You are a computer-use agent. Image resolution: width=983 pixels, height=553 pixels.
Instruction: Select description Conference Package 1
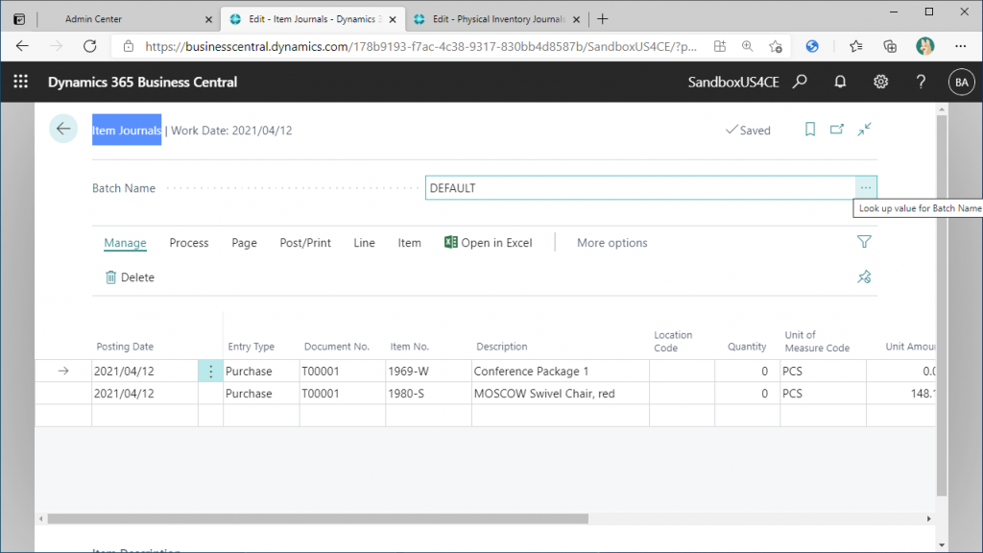coord(561,372)
